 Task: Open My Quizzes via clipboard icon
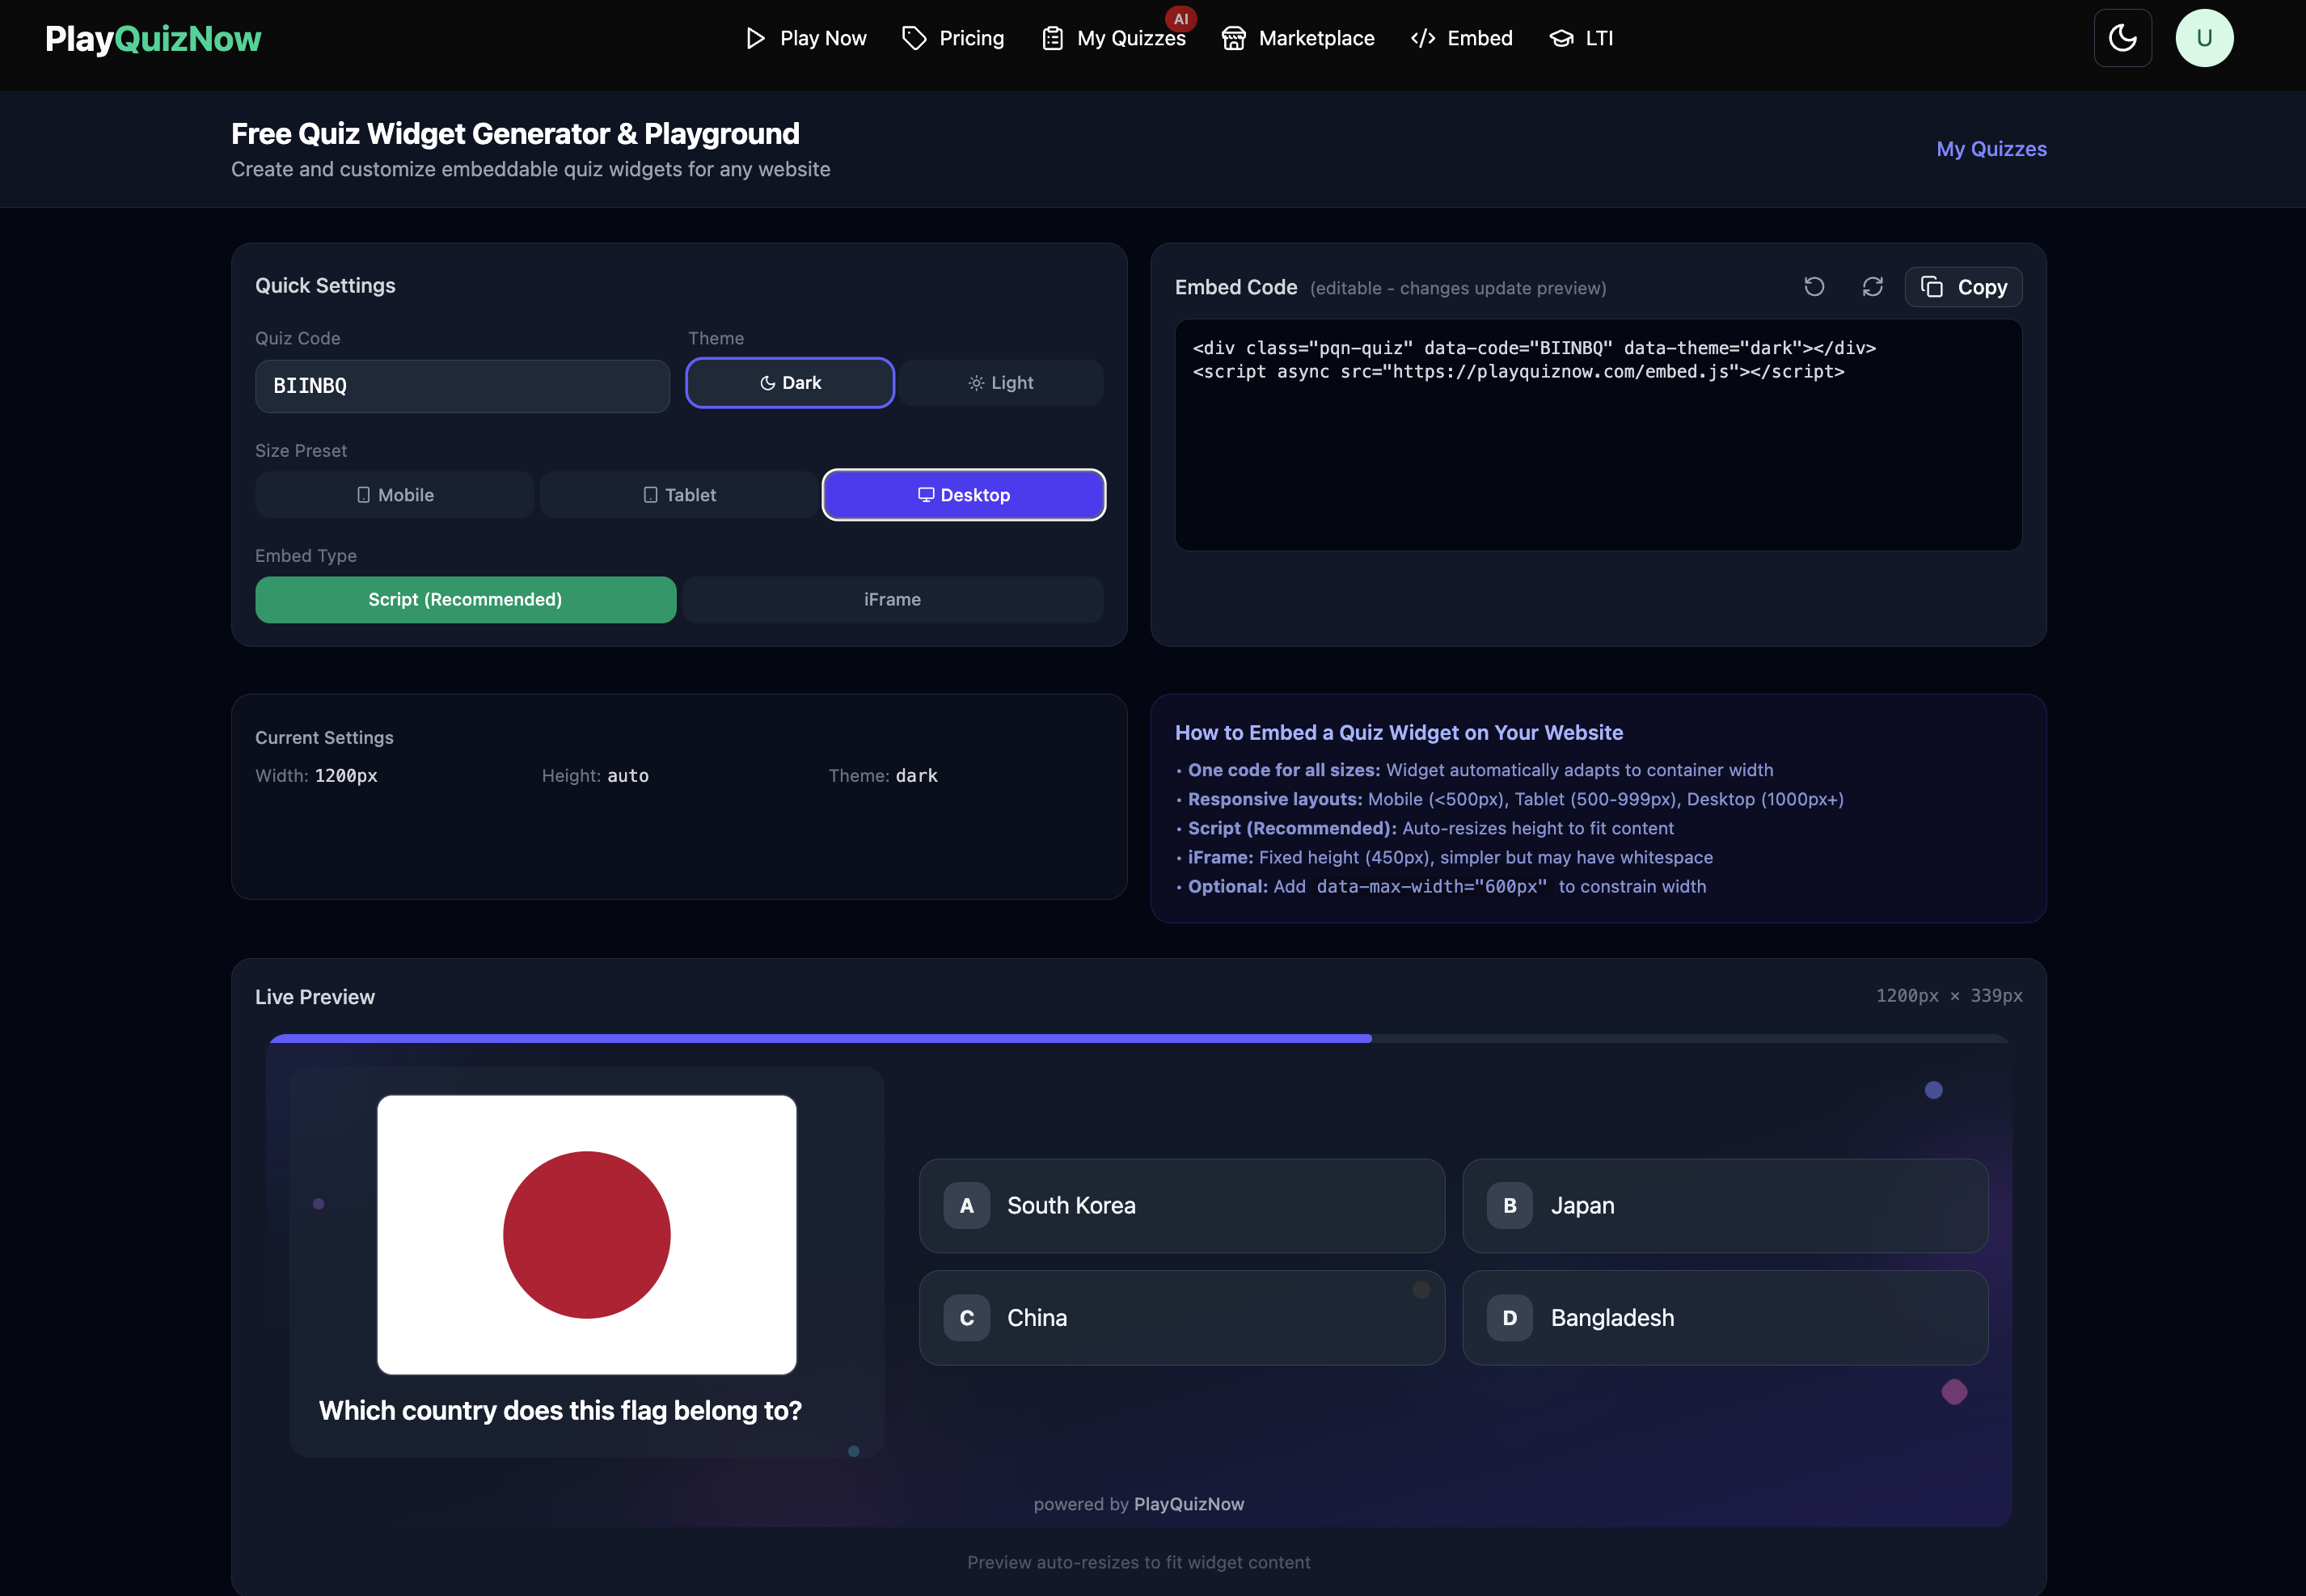point(1052,38)
